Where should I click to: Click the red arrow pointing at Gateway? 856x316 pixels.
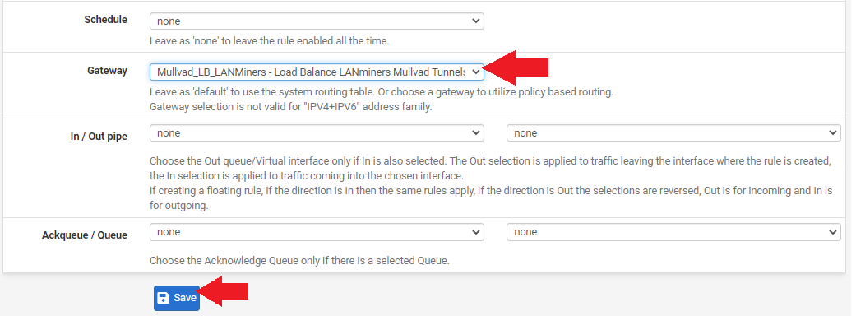[x=516, y=67]
